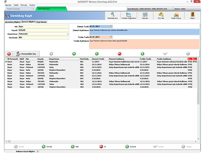Click Kaydet button at bottom
Viewport: 205px width, 153px height.
158,147
